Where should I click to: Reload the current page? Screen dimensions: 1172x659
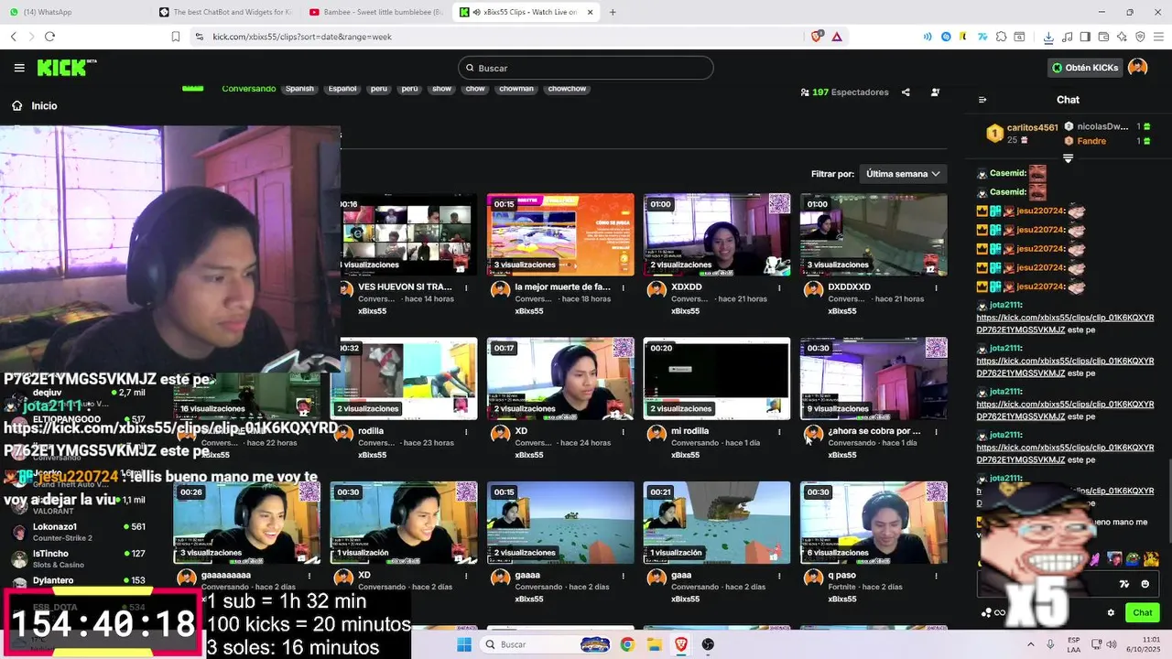(49, 37)
